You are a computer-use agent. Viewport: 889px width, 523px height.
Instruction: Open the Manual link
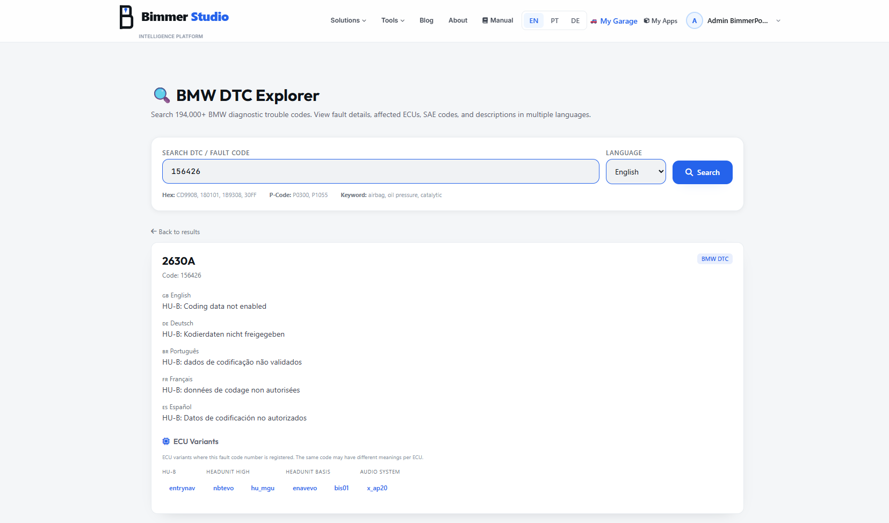498,20
